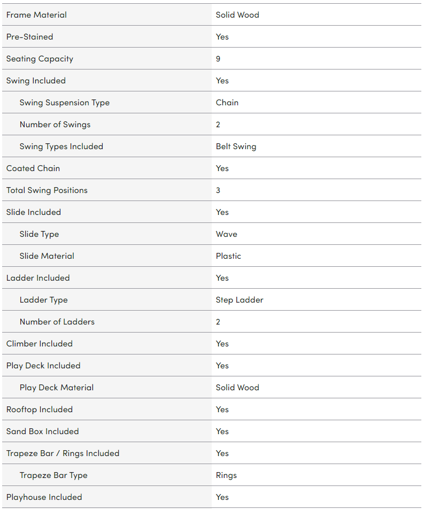Select the Playhouse Included label
Image resolution: width=424 pixels, height=509 pixels.
[x=44, y=497]
